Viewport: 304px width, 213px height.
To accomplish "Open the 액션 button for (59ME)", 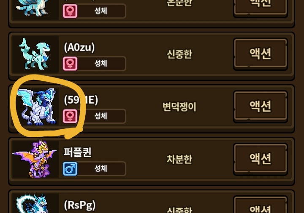I will [260, 106].
